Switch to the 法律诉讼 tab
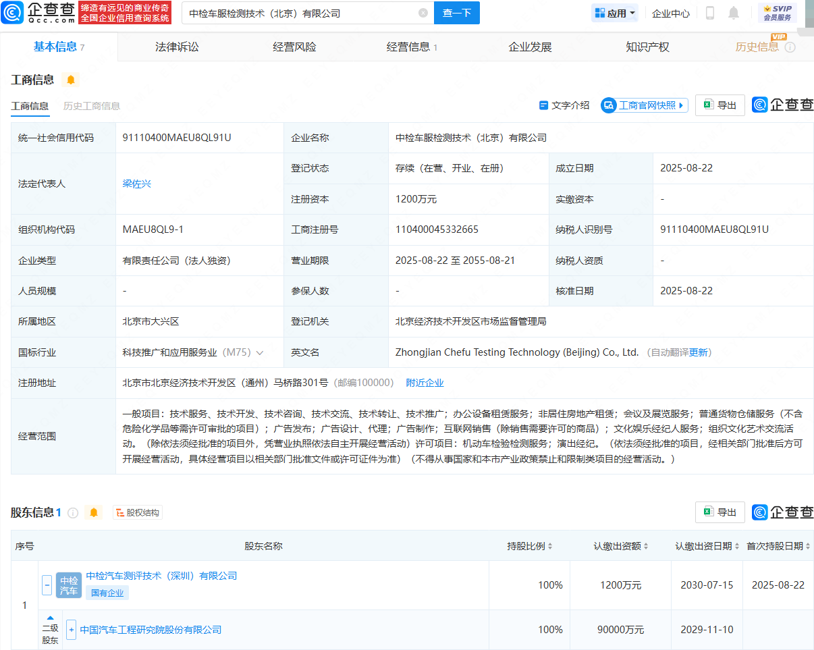The height and width of the screenshot is (650, 814). pyautogui.click(x=177, y=47)
